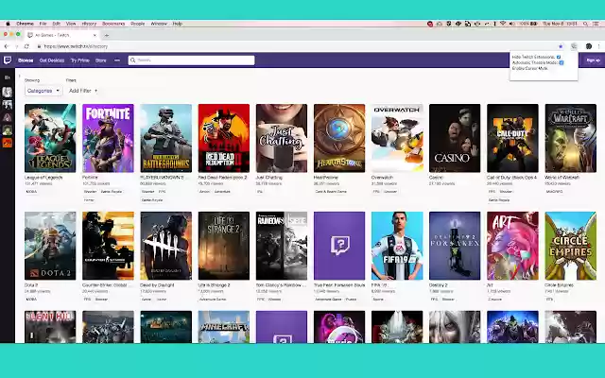Click the MOBA tag under League of Legends
Viewport: 605px width, 378px height.
click(x=31, y=191)
